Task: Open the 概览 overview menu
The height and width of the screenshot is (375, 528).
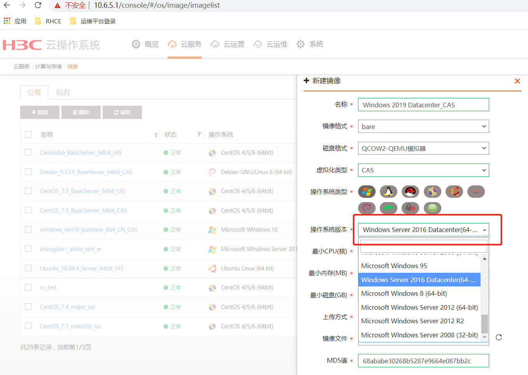Action: [x=145, y=44]
